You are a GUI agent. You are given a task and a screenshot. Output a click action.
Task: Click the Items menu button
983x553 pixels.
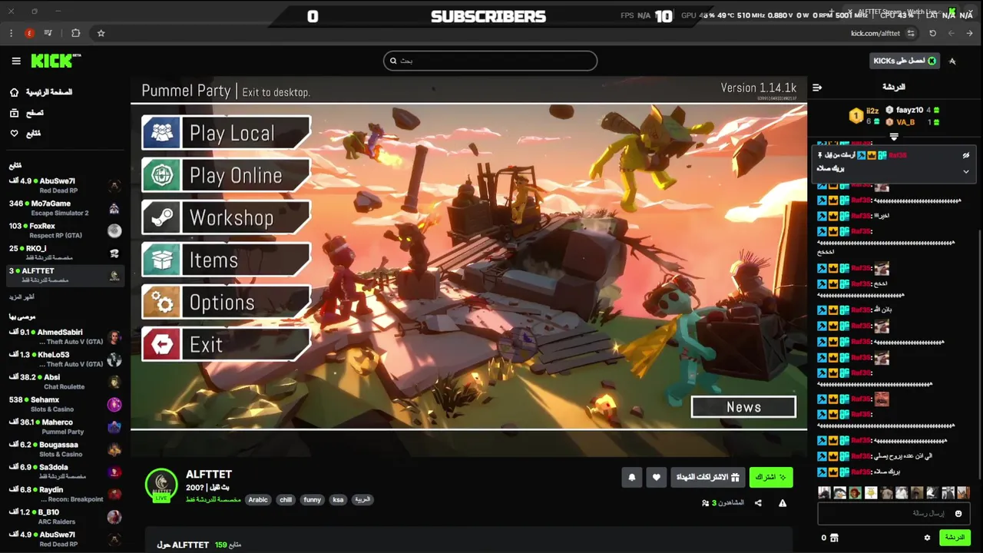(227, 260)
